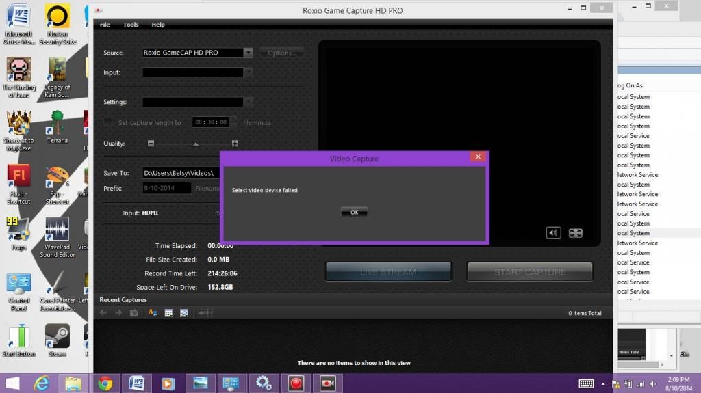Open Google Chrome from the taskbar

click(105, 383)
